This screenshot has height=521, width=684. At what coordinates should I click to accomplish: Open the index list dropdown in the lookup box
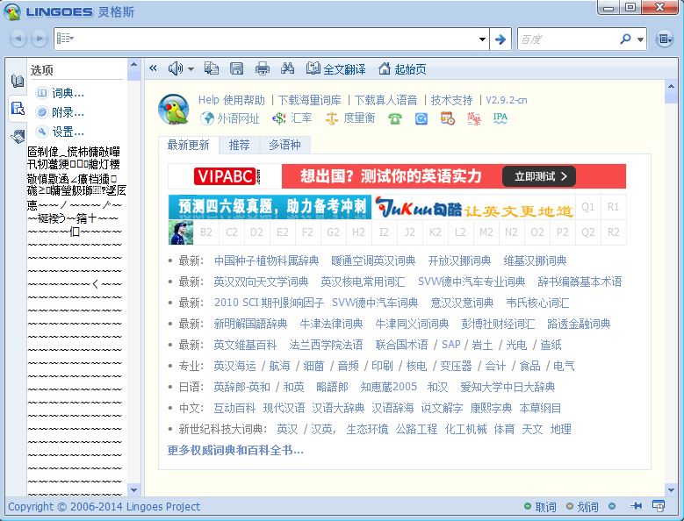(65, 39)
